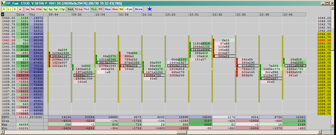
Task: Click the yellow BA button
Action: [x=121, y=9]
